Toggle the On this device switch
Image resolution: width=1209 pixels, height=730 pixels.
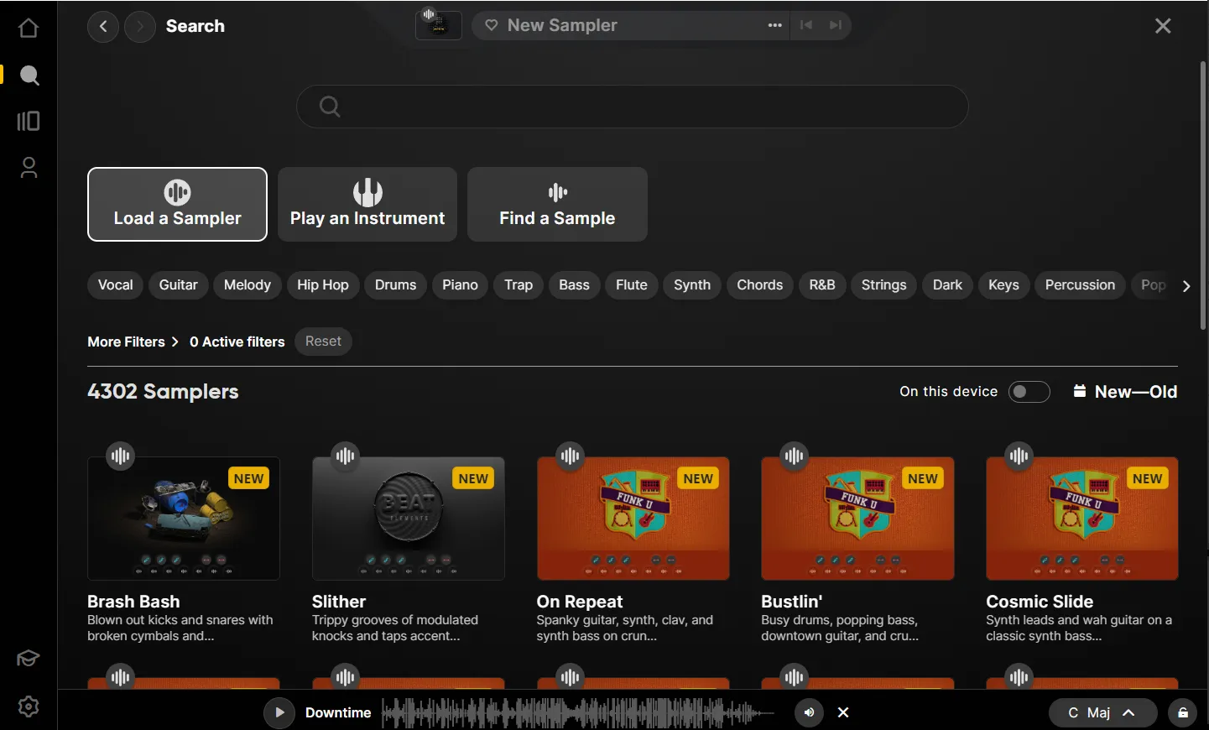click(1029, 392)
